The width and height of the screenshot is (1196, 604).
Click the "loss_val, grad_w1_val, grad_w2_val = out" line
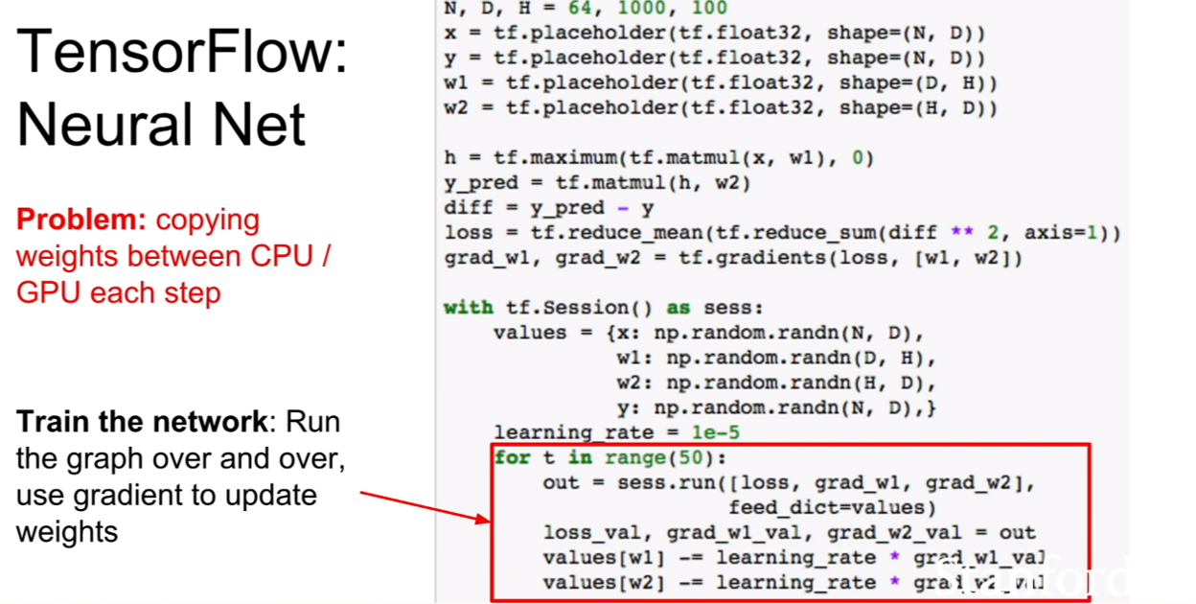point(790,532)
